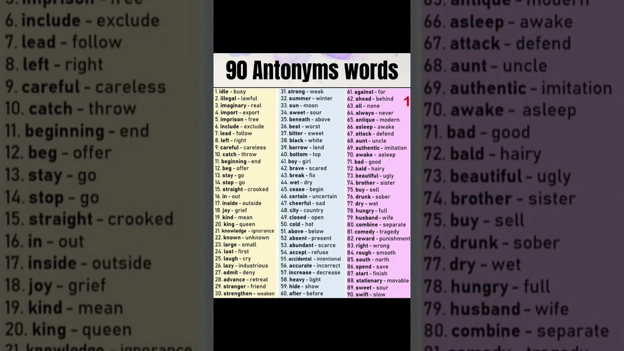Click '59. hide - show' entry

(299, 287)
